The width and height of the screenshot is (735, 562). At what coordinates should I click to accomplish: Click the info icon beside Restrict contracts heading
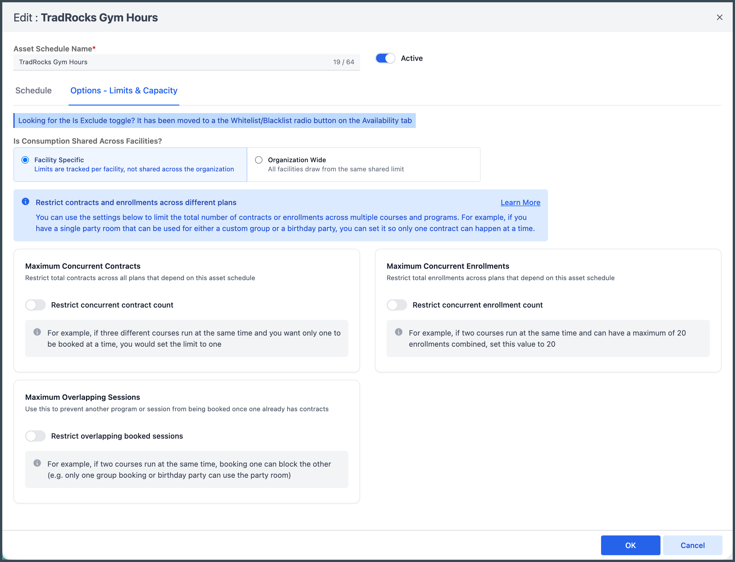25,201
